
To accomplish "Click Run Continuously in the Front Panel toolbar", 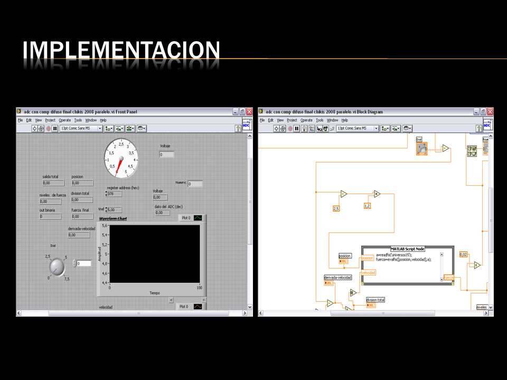I will pos(41,129).
